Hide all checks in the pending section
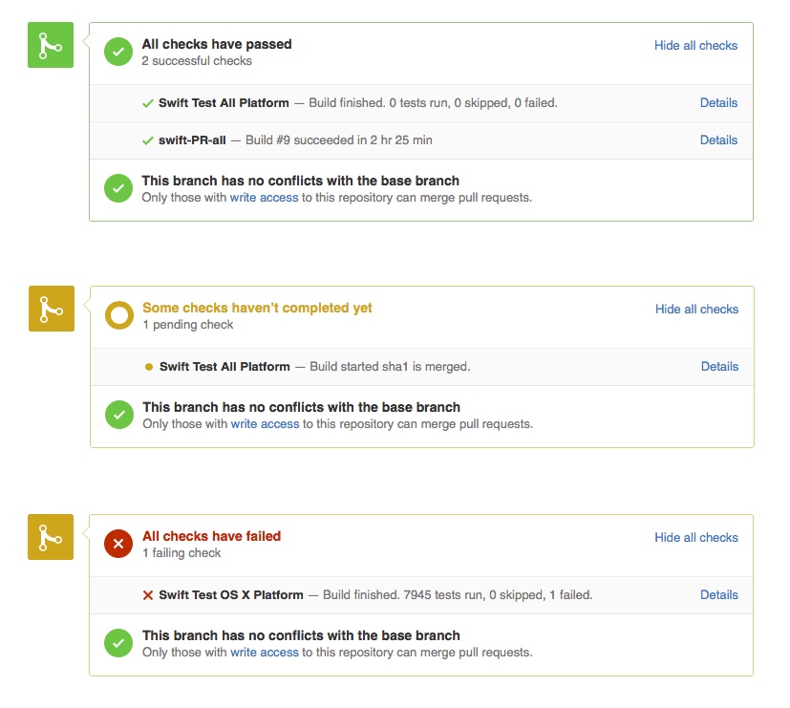This screenshot has height=708, width=790. (696, 309)
